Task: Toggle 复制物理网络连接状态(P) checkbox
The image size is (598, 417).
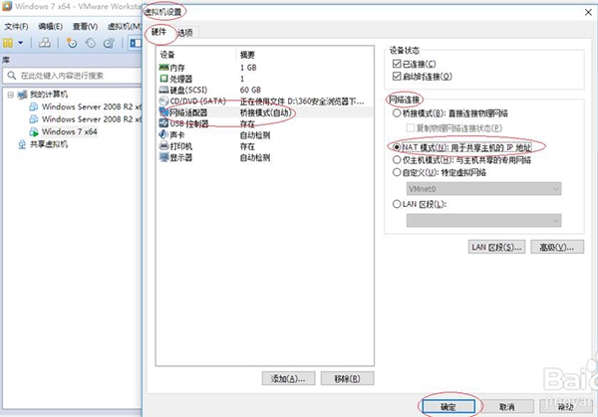Action: click(411, 128)
